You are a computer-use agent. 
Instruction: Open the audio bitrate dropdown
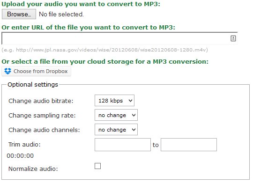(114, 101)
